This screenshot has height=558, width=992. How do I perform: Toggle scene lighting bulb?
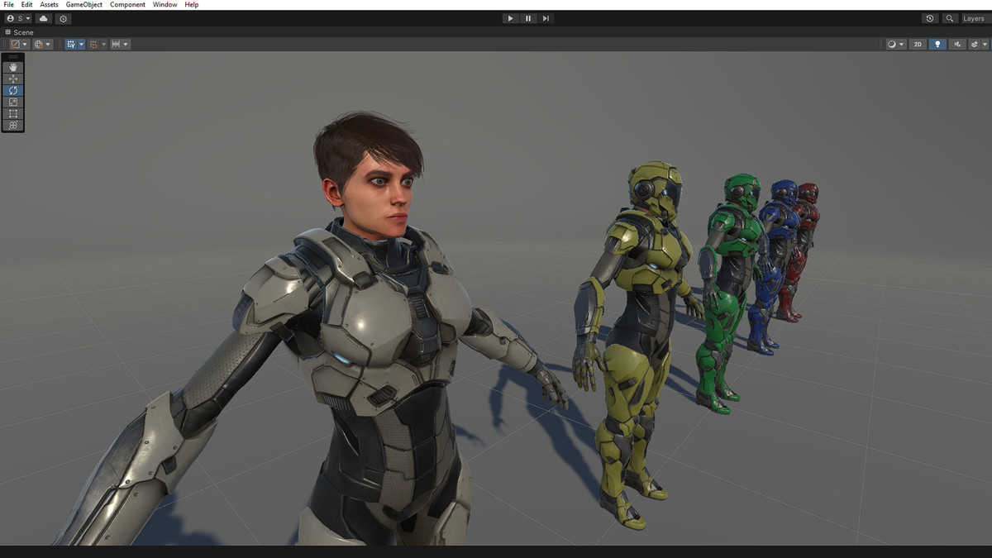coord(937,44)
